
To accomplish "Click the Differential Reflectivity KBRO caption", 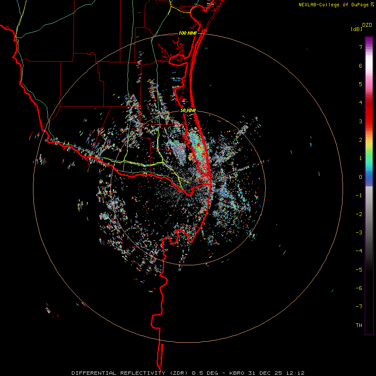I will click(188, 373).
